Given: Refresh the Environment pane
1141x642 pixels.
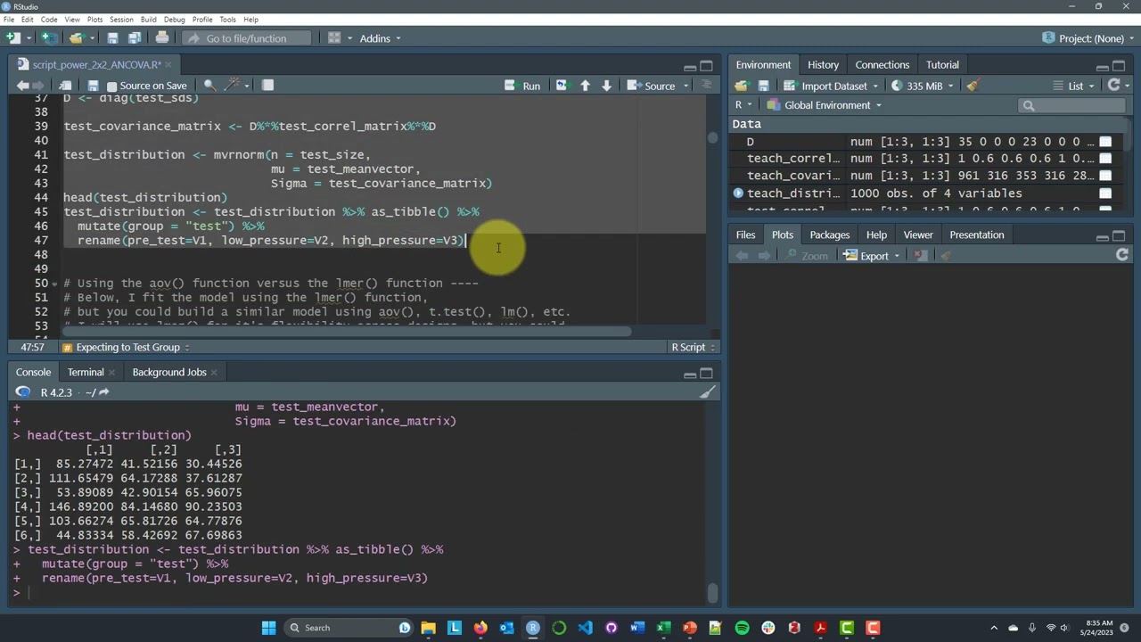Looking at the screenshot, I should tap(1113, 86).
